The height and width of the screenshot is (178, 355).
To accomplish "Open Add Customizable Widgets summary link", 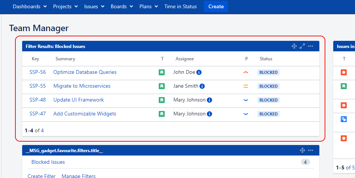I will tap(85, 114).
